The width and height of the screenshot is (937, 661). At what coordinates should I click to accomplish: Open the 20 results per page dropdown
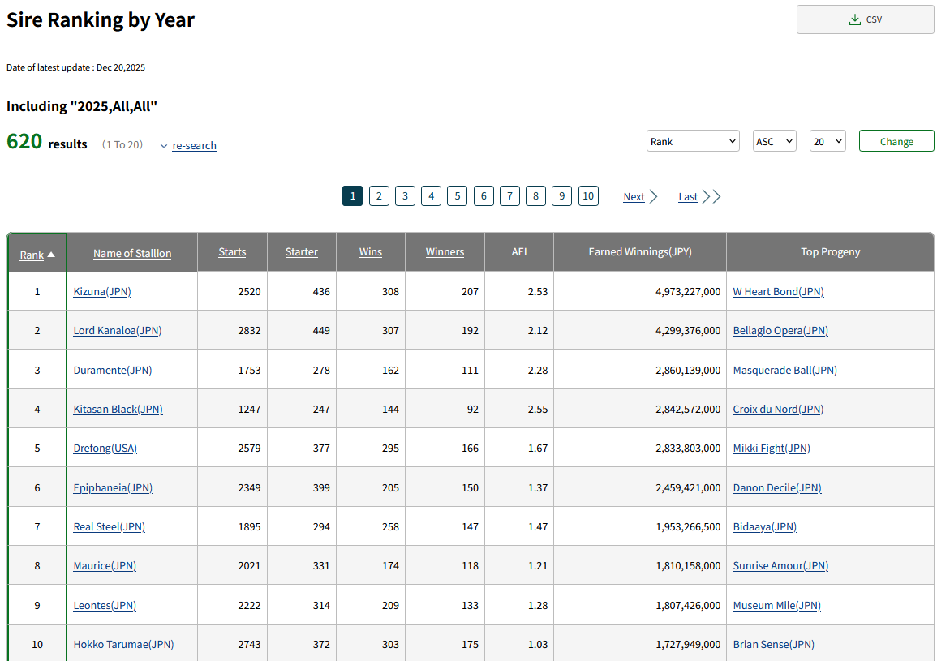coord(827,141)
